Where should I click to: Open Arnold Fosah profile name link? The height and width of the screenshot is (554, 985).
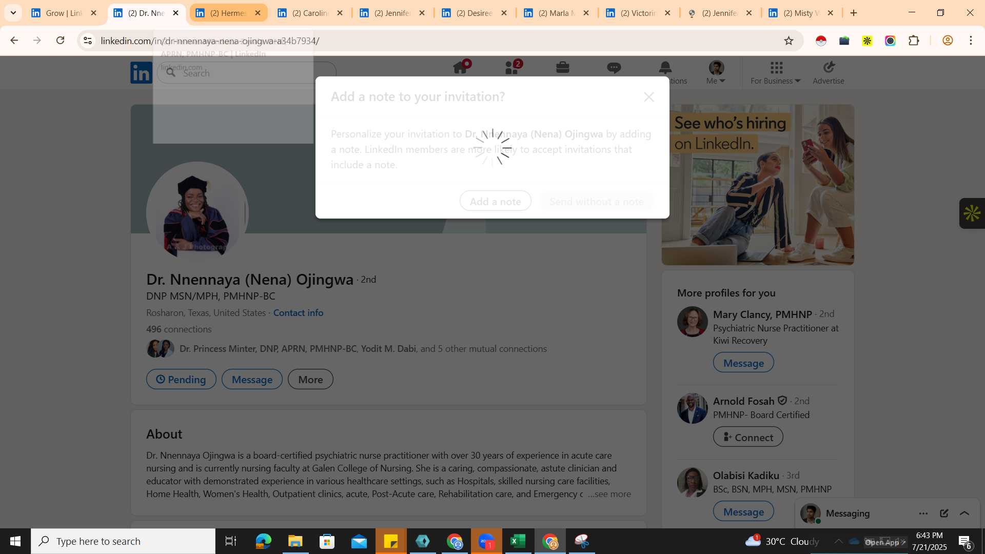743,401
